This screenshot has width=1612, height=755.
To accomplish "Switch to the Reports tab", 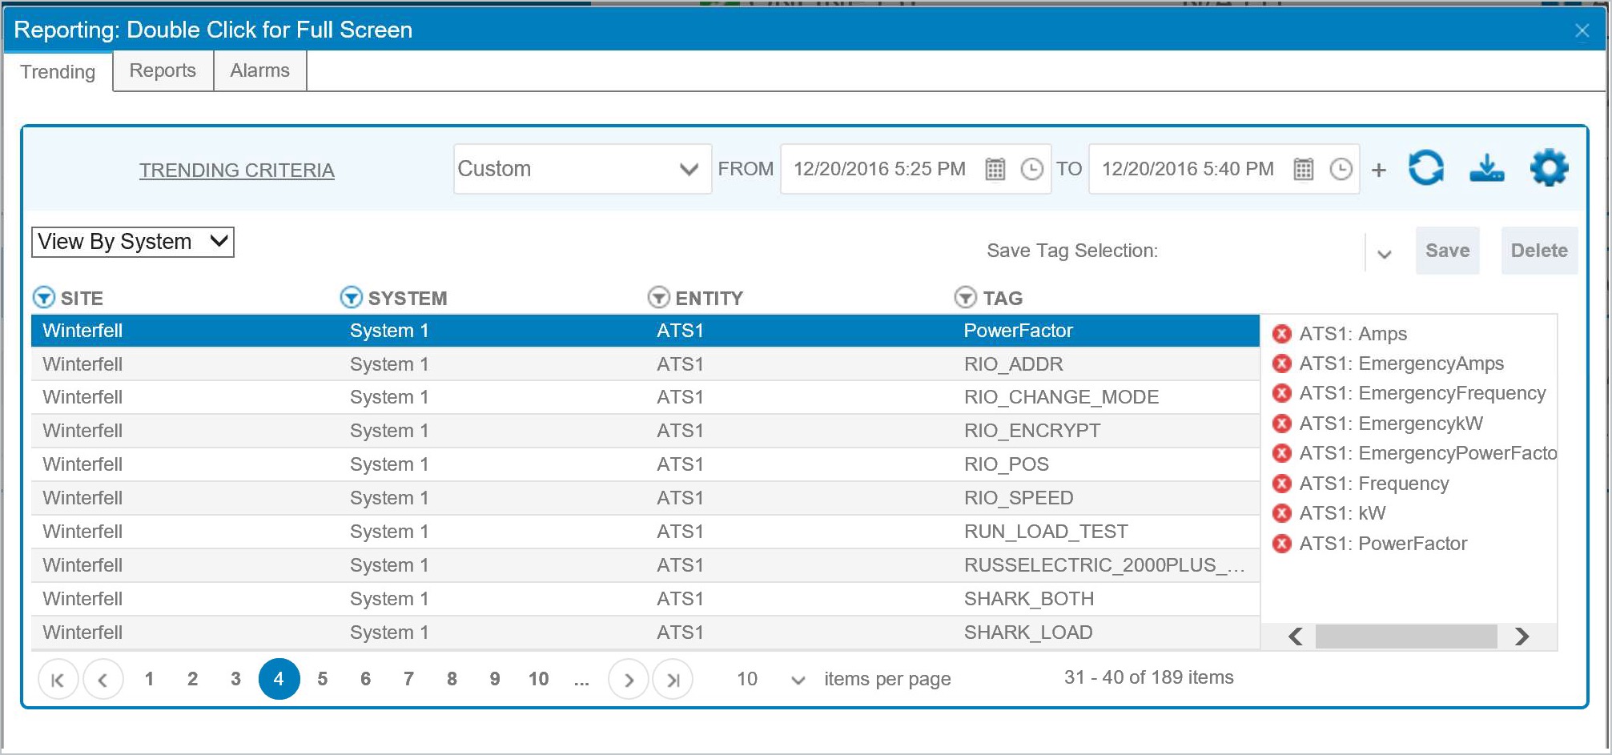I will [x=163, y=70].
